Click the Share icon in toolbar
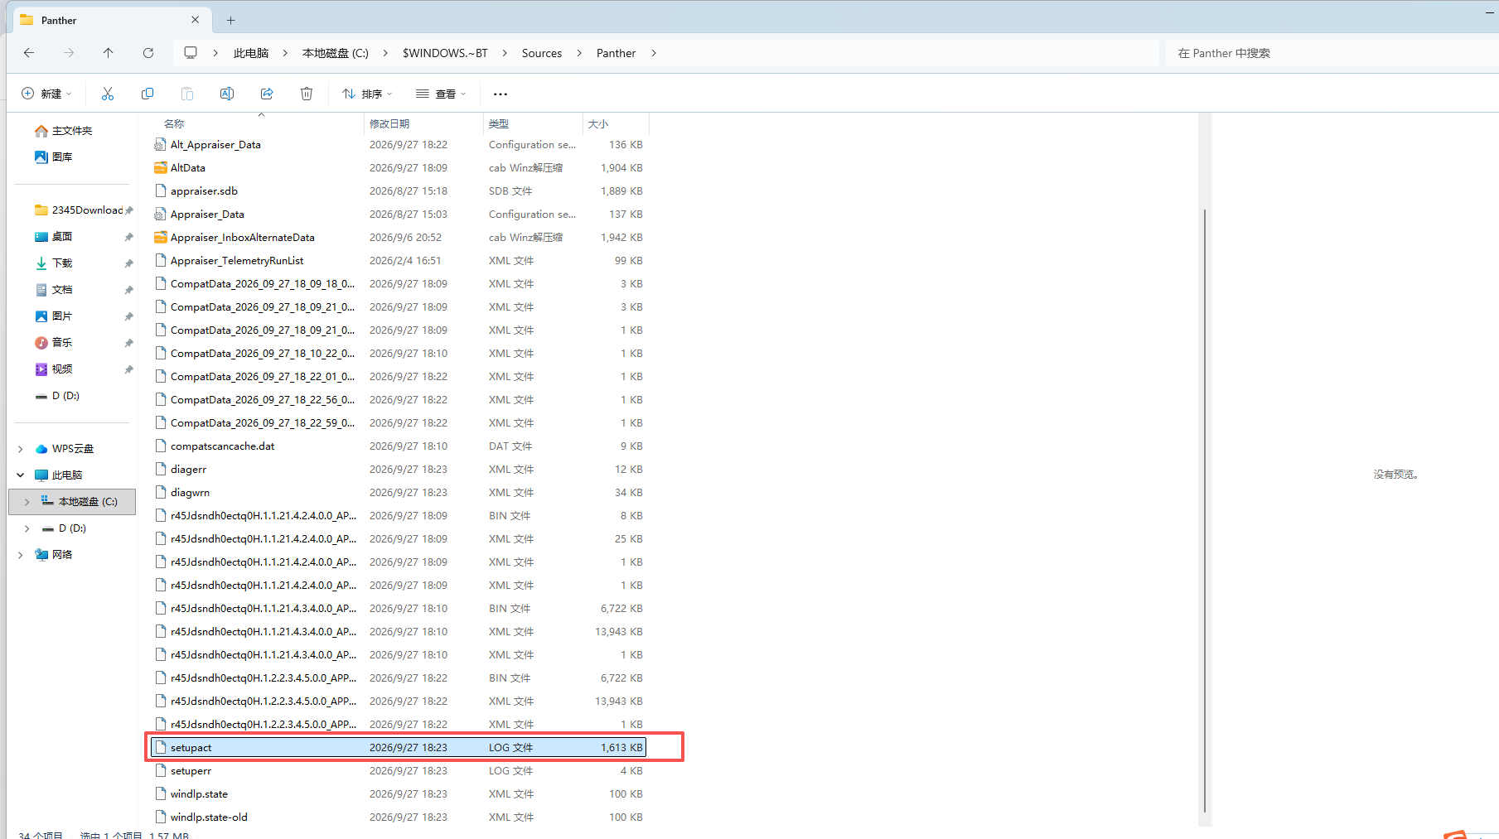The image size is (1499, 839). click(267, 94)
